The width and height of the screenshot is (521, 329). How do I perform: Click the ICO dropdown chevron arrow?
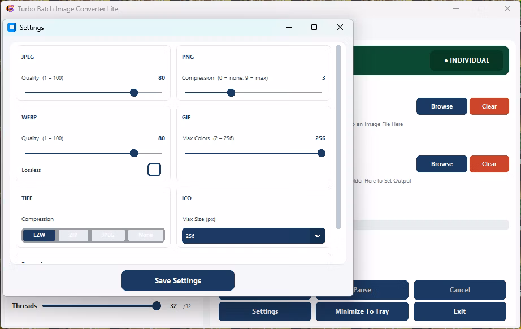318,236
